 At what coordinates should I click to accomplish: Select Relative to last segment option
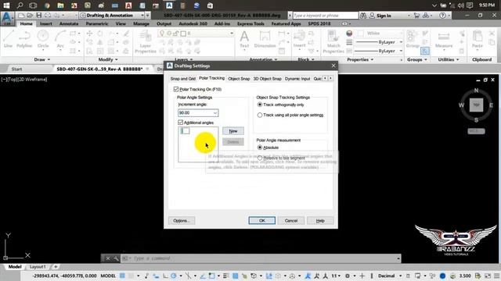click(x=260, y=158)
